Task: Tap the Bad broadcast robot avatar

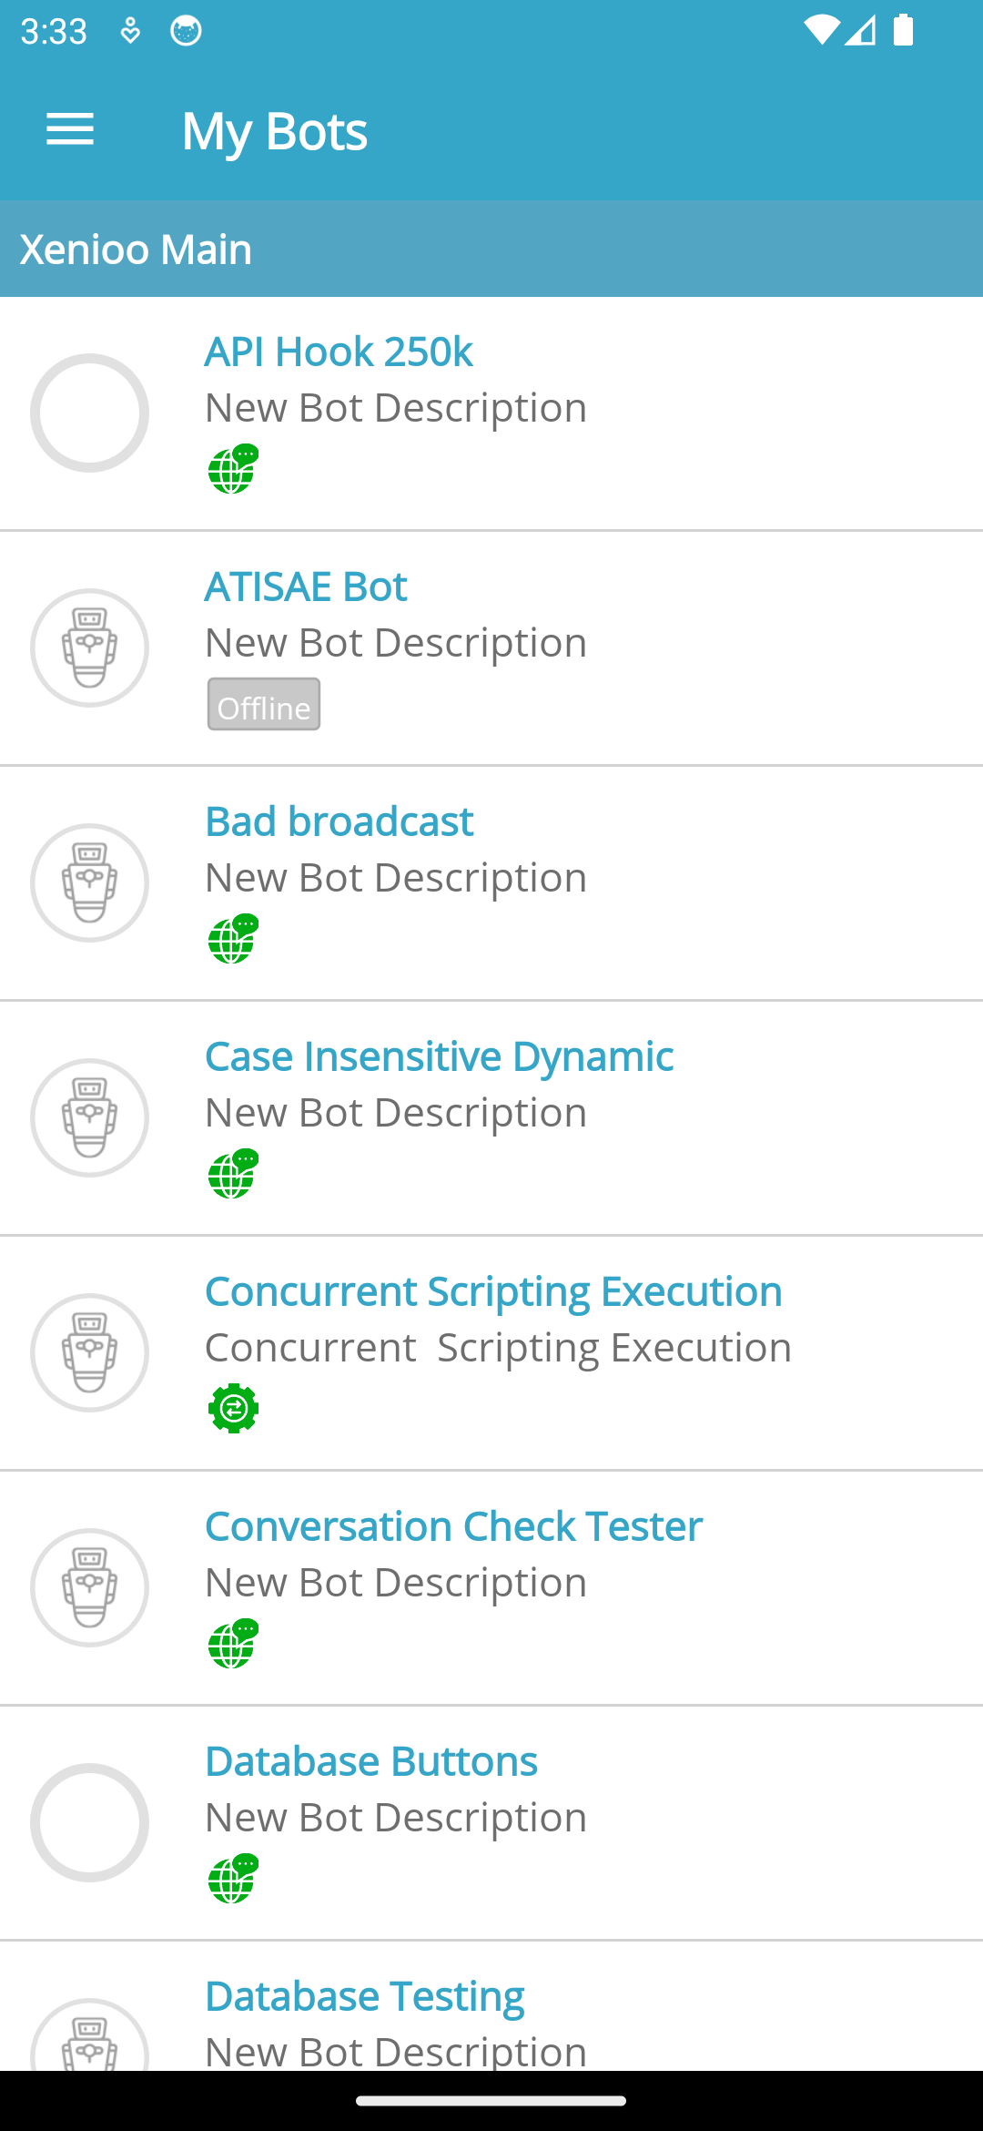Action: coord(89,882)
